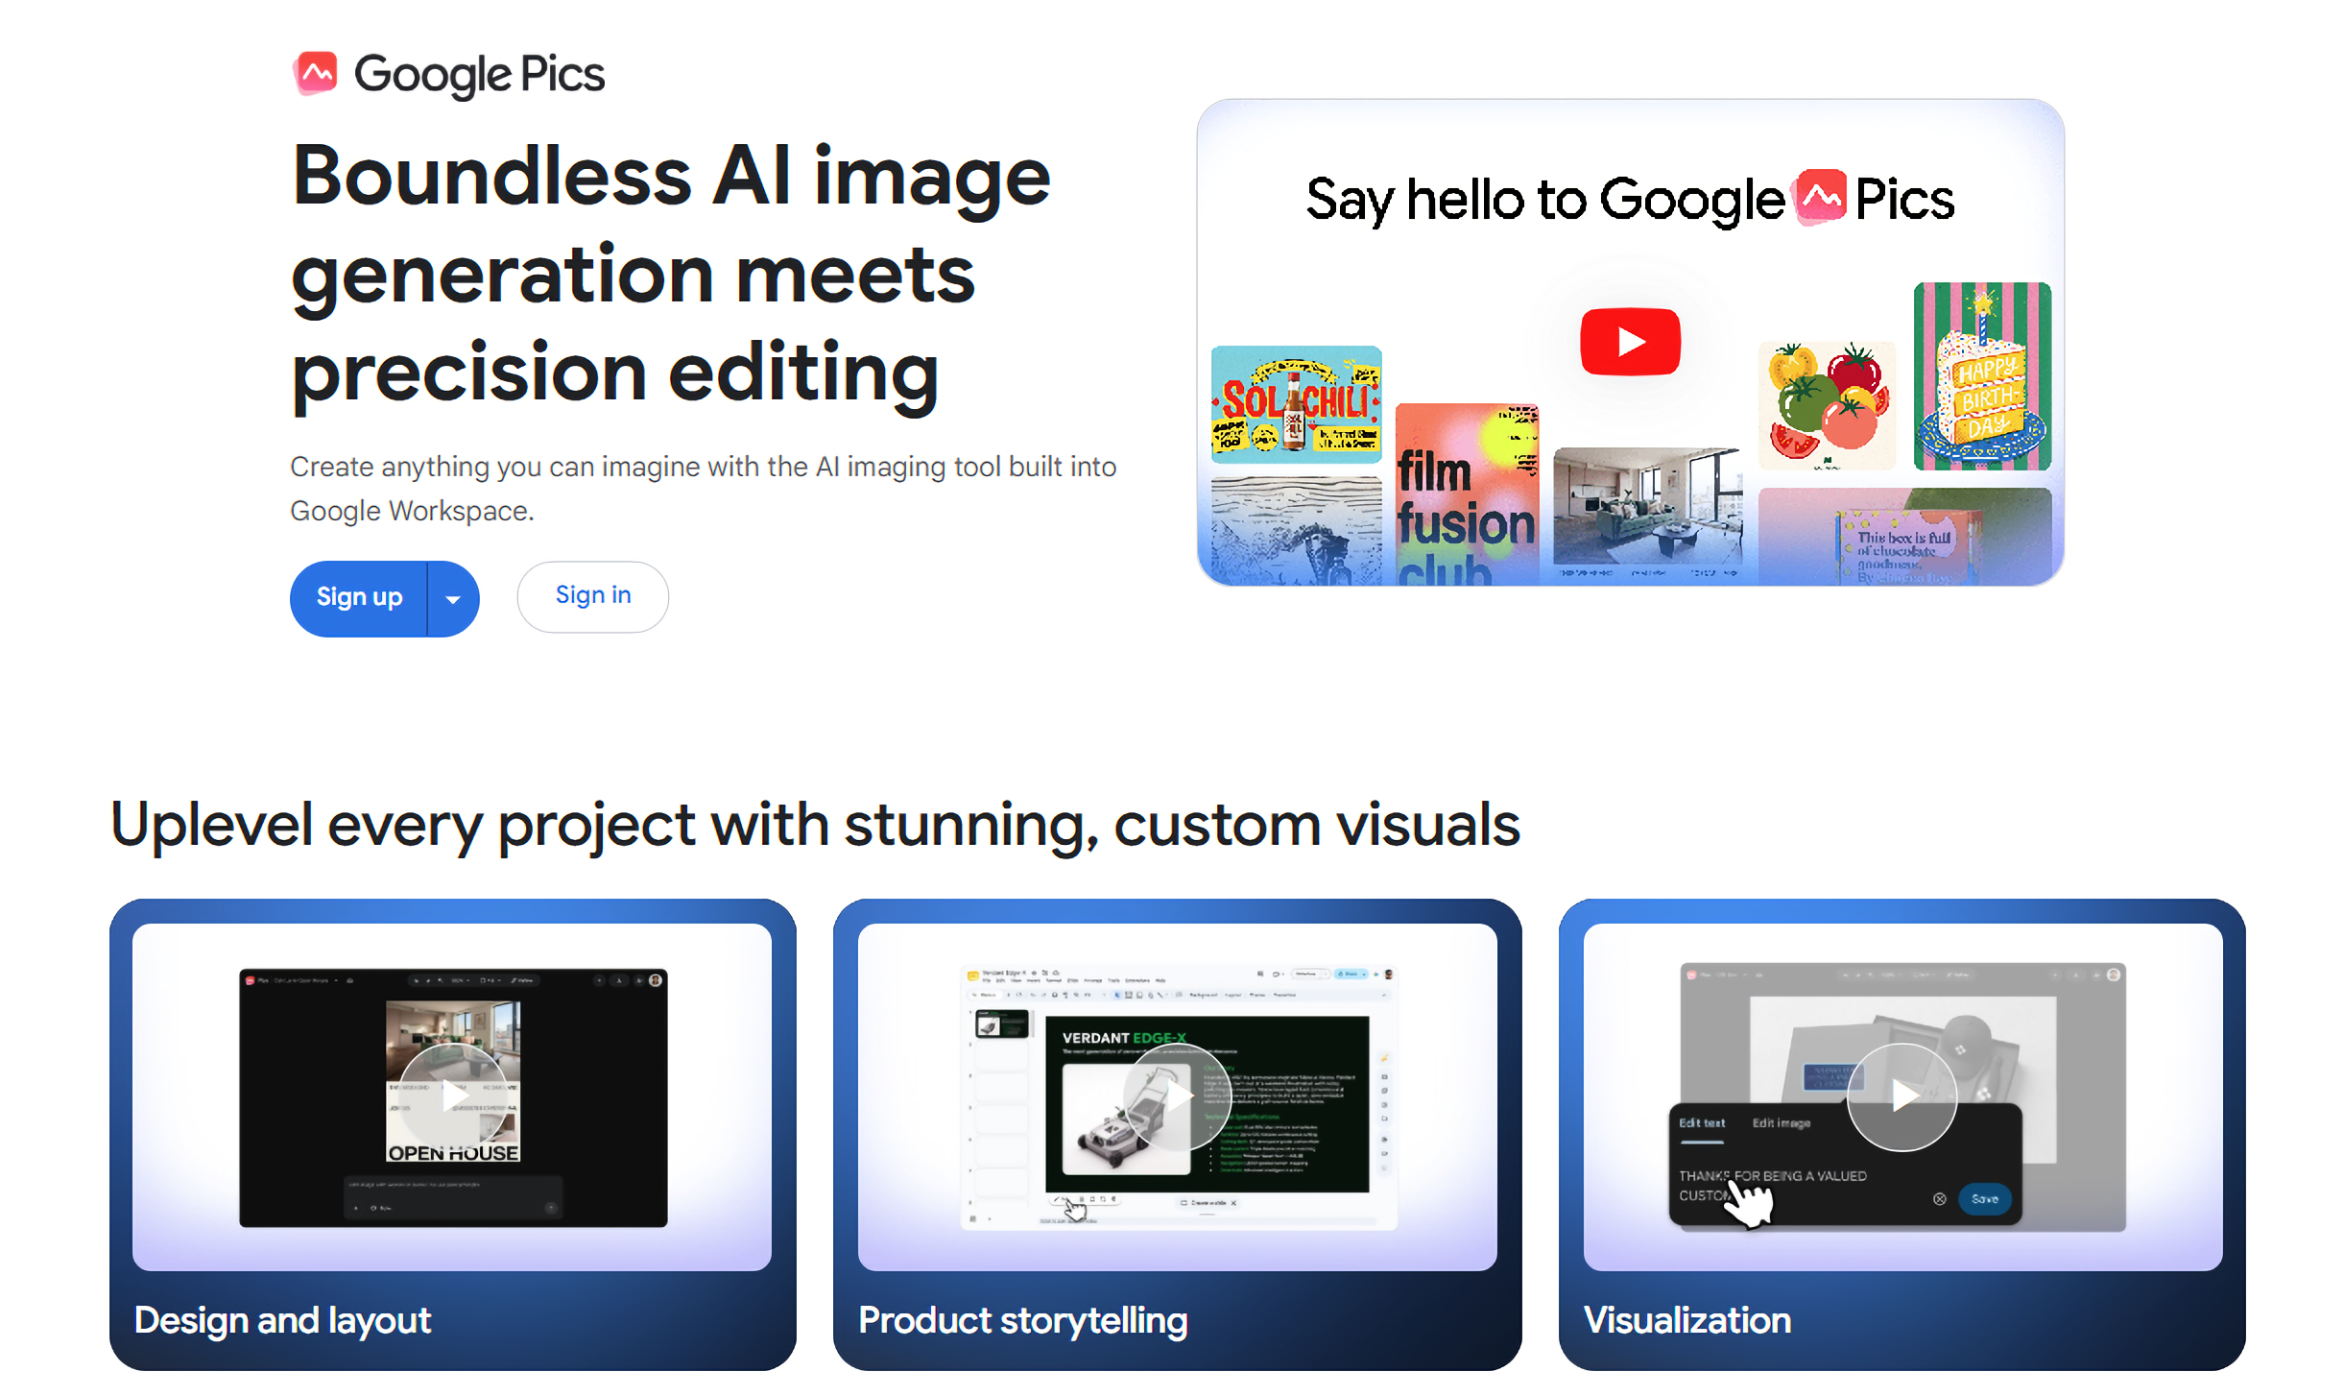Open the Happy Birthday cake thumbnail

click(1982, 376)
